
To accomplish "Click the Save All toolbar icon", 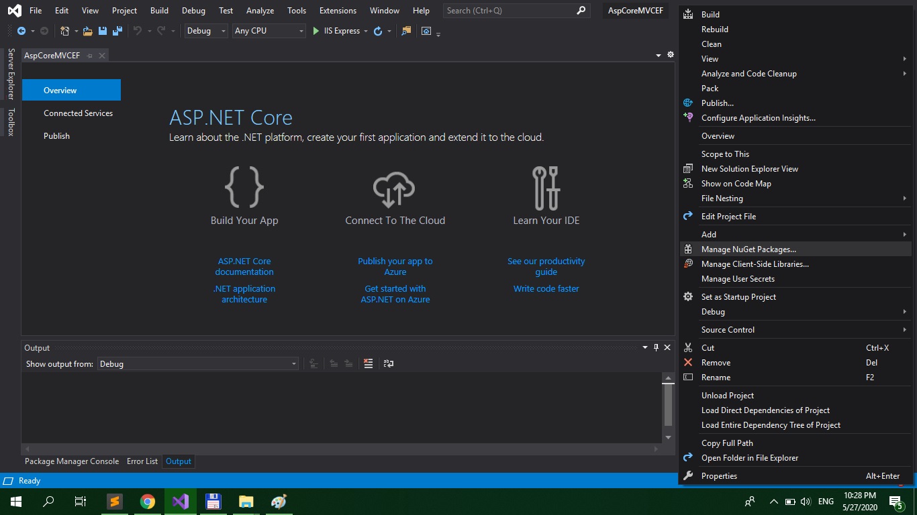I will pyautogui.click(x=117, y=31).
